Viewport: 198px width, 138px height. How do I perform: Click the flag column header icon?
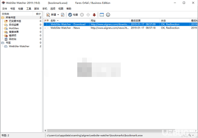tap(45, 21)
